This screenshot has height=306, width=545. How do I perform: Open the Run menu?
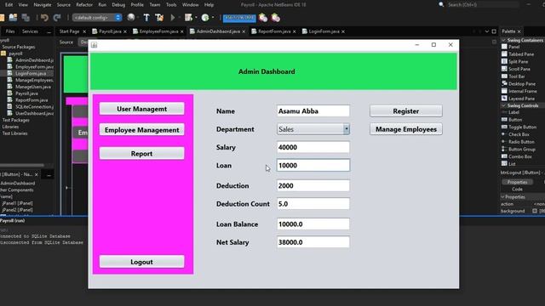[102, 5]
